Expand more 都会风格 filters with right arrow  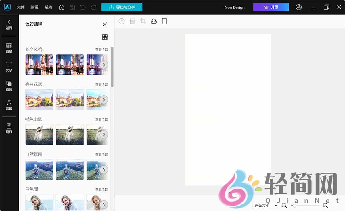click(x=104, y=64)
